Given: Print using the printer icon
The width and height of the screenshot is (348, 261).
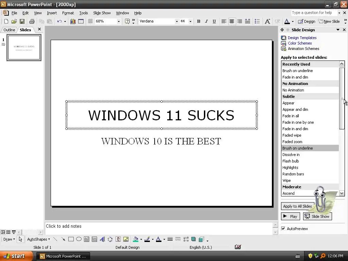Looking at the screenshot, I should tap(32, 21).
